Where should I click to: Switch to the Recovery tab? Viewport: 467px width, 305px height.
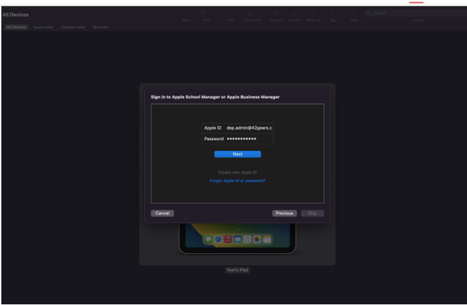(101, 27)
